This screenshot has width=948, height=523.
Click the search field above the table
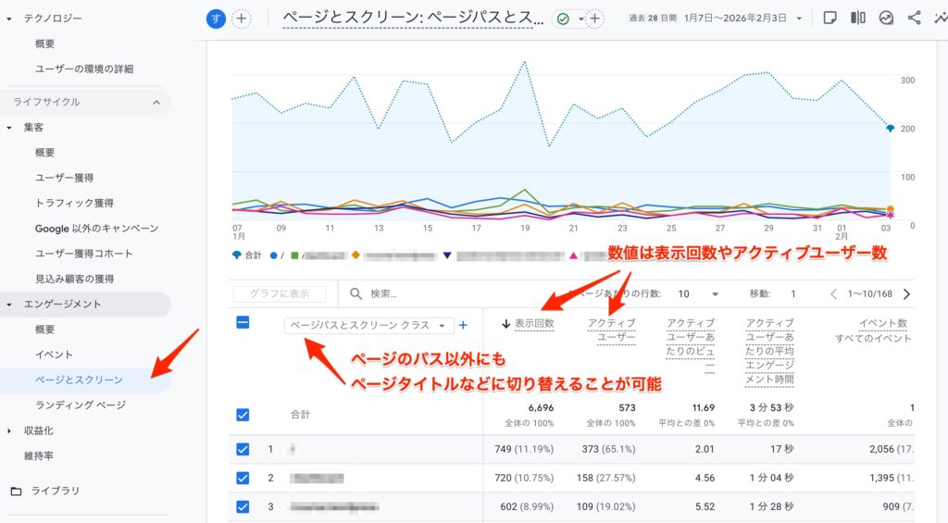417,294
